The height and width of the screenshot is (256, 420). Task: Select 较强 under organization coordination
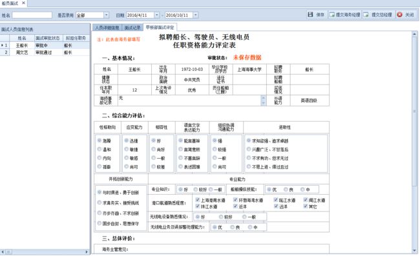[x=215, y=150]
